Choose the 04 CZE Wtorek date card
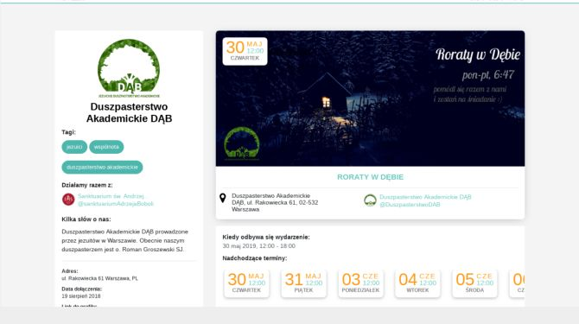The width and height of the screenshot is (579, 324). (x=417, y=283)
